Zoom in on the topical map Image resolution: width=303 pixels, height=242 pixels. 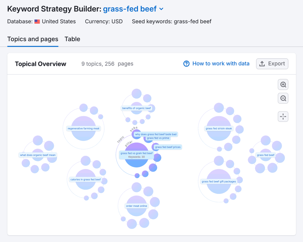click(x=283, y=84)
